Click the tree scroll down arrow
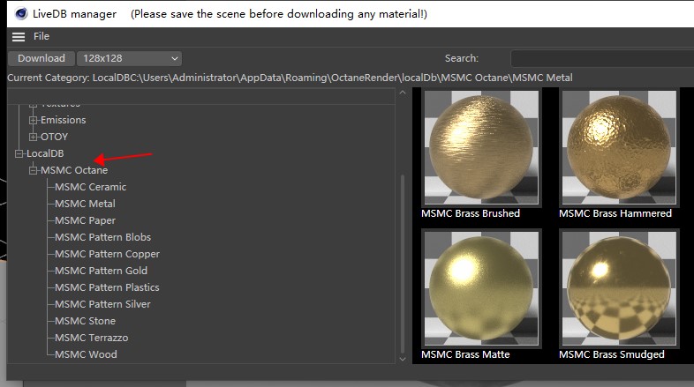The image size is (694, 387). [403, 359]
